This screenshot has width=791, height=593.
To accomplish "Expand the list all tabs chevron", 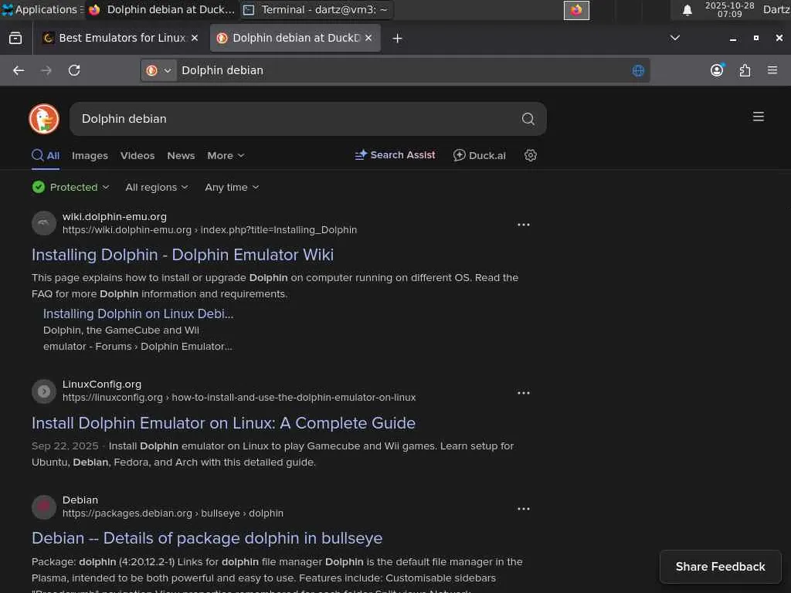I will pyautogui.click(x=674, y=39).
